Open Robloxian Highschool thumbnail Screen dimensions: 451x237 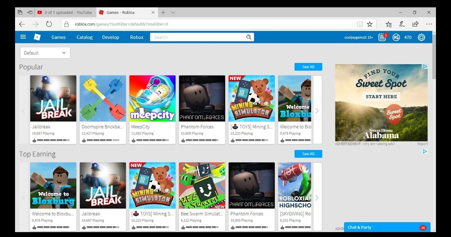[295, 185]
